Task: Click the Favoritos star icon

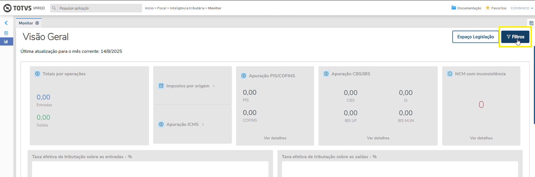Action: 488,8
